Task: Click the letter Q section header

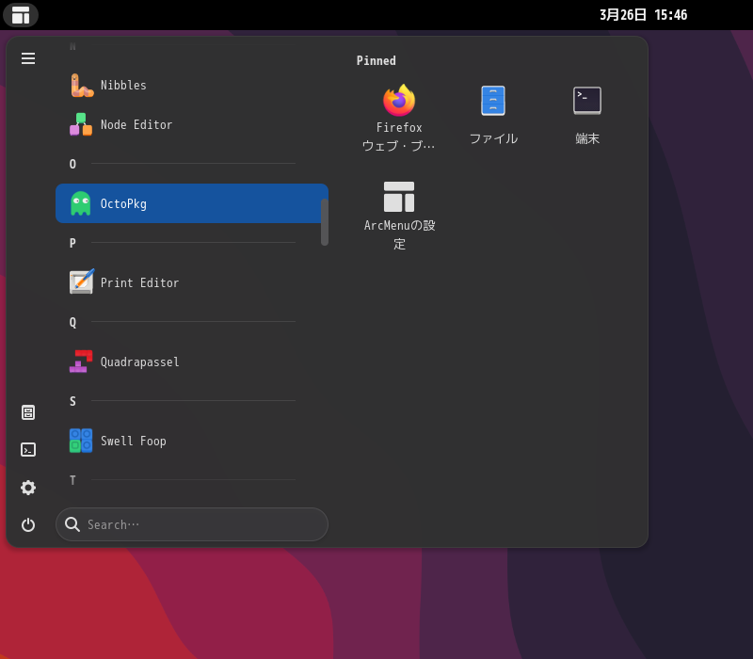Action: coord(72,322)
